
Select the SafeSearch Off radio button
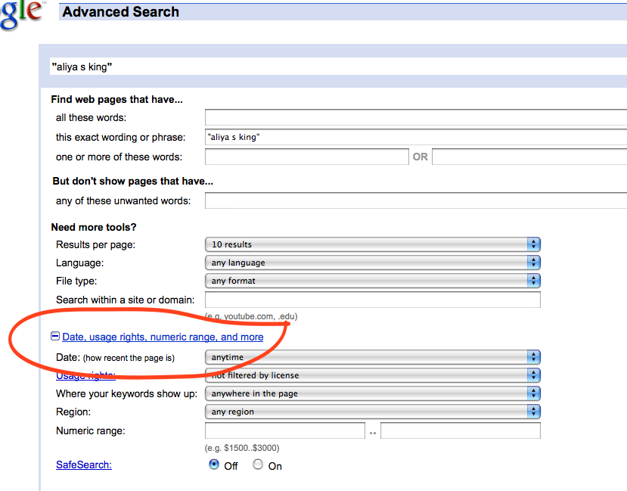[214, 465]
